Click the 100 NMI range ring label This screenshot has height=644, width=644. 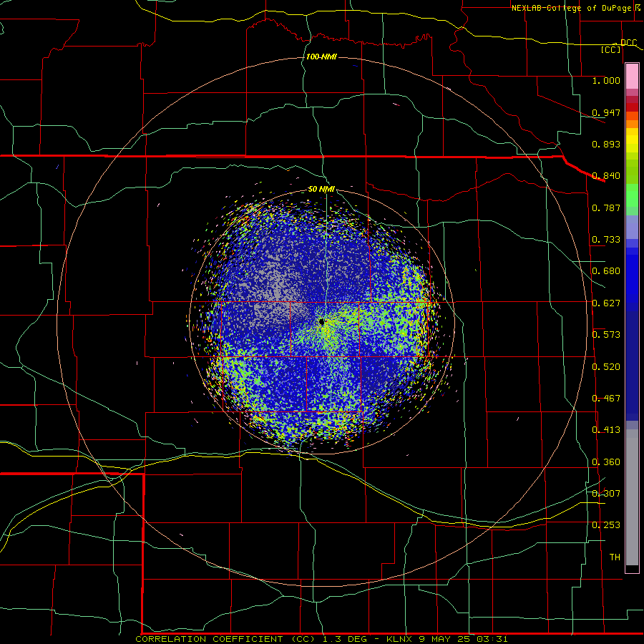[x=321, y=57]
